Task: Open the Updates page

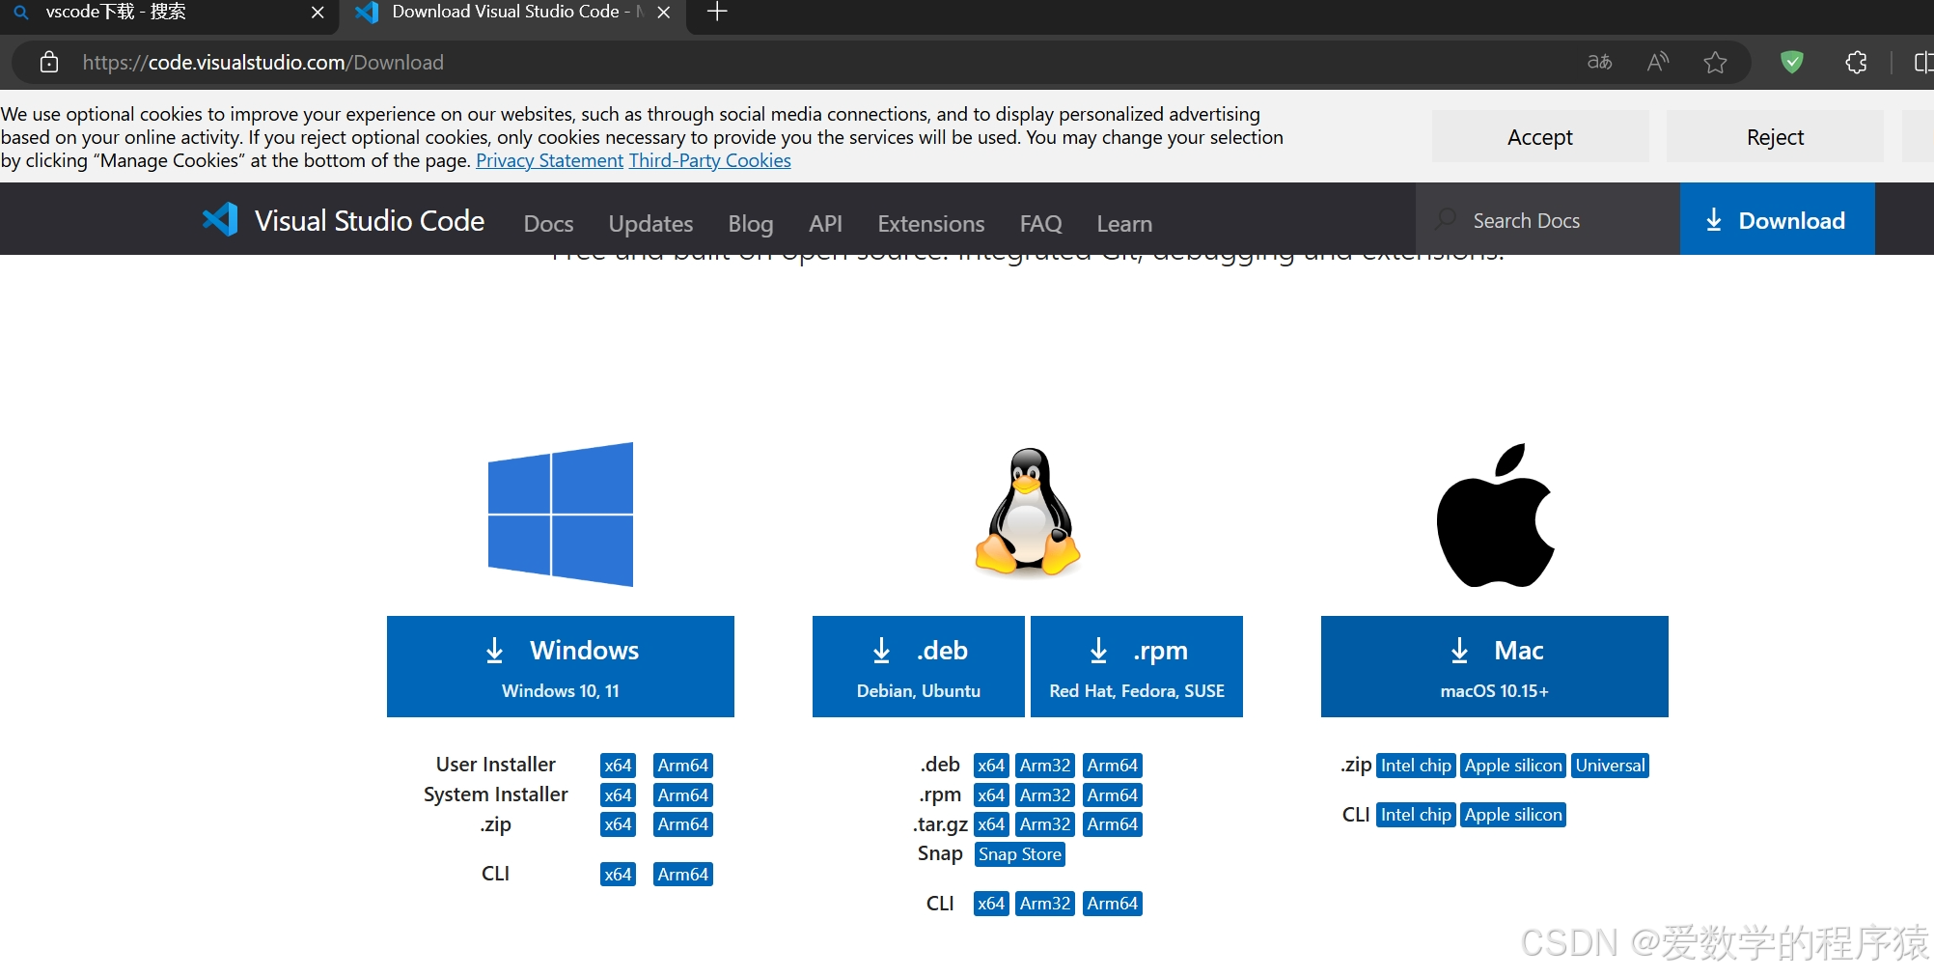Action: point(650,224)
